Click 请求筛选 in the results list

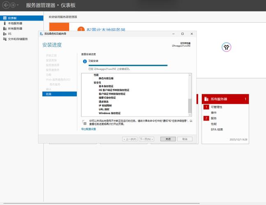(x=104, y=102)
